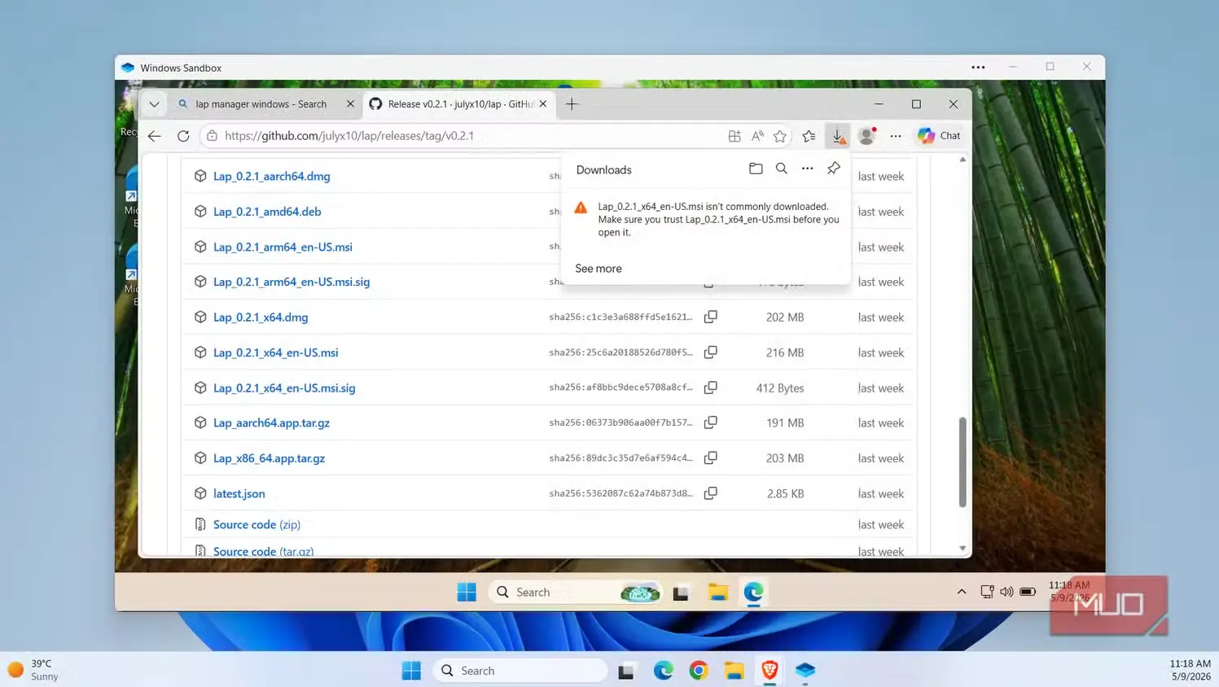
Task: Click See more in Downloads panel
Action: [599, 269]
